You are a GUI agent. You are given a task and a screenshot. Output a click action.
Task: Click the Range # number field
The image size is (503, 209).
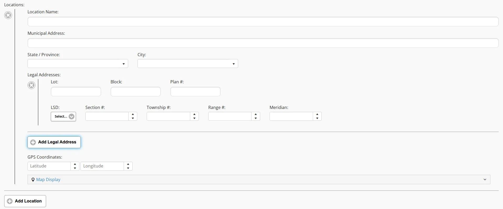tap(230, 116)
